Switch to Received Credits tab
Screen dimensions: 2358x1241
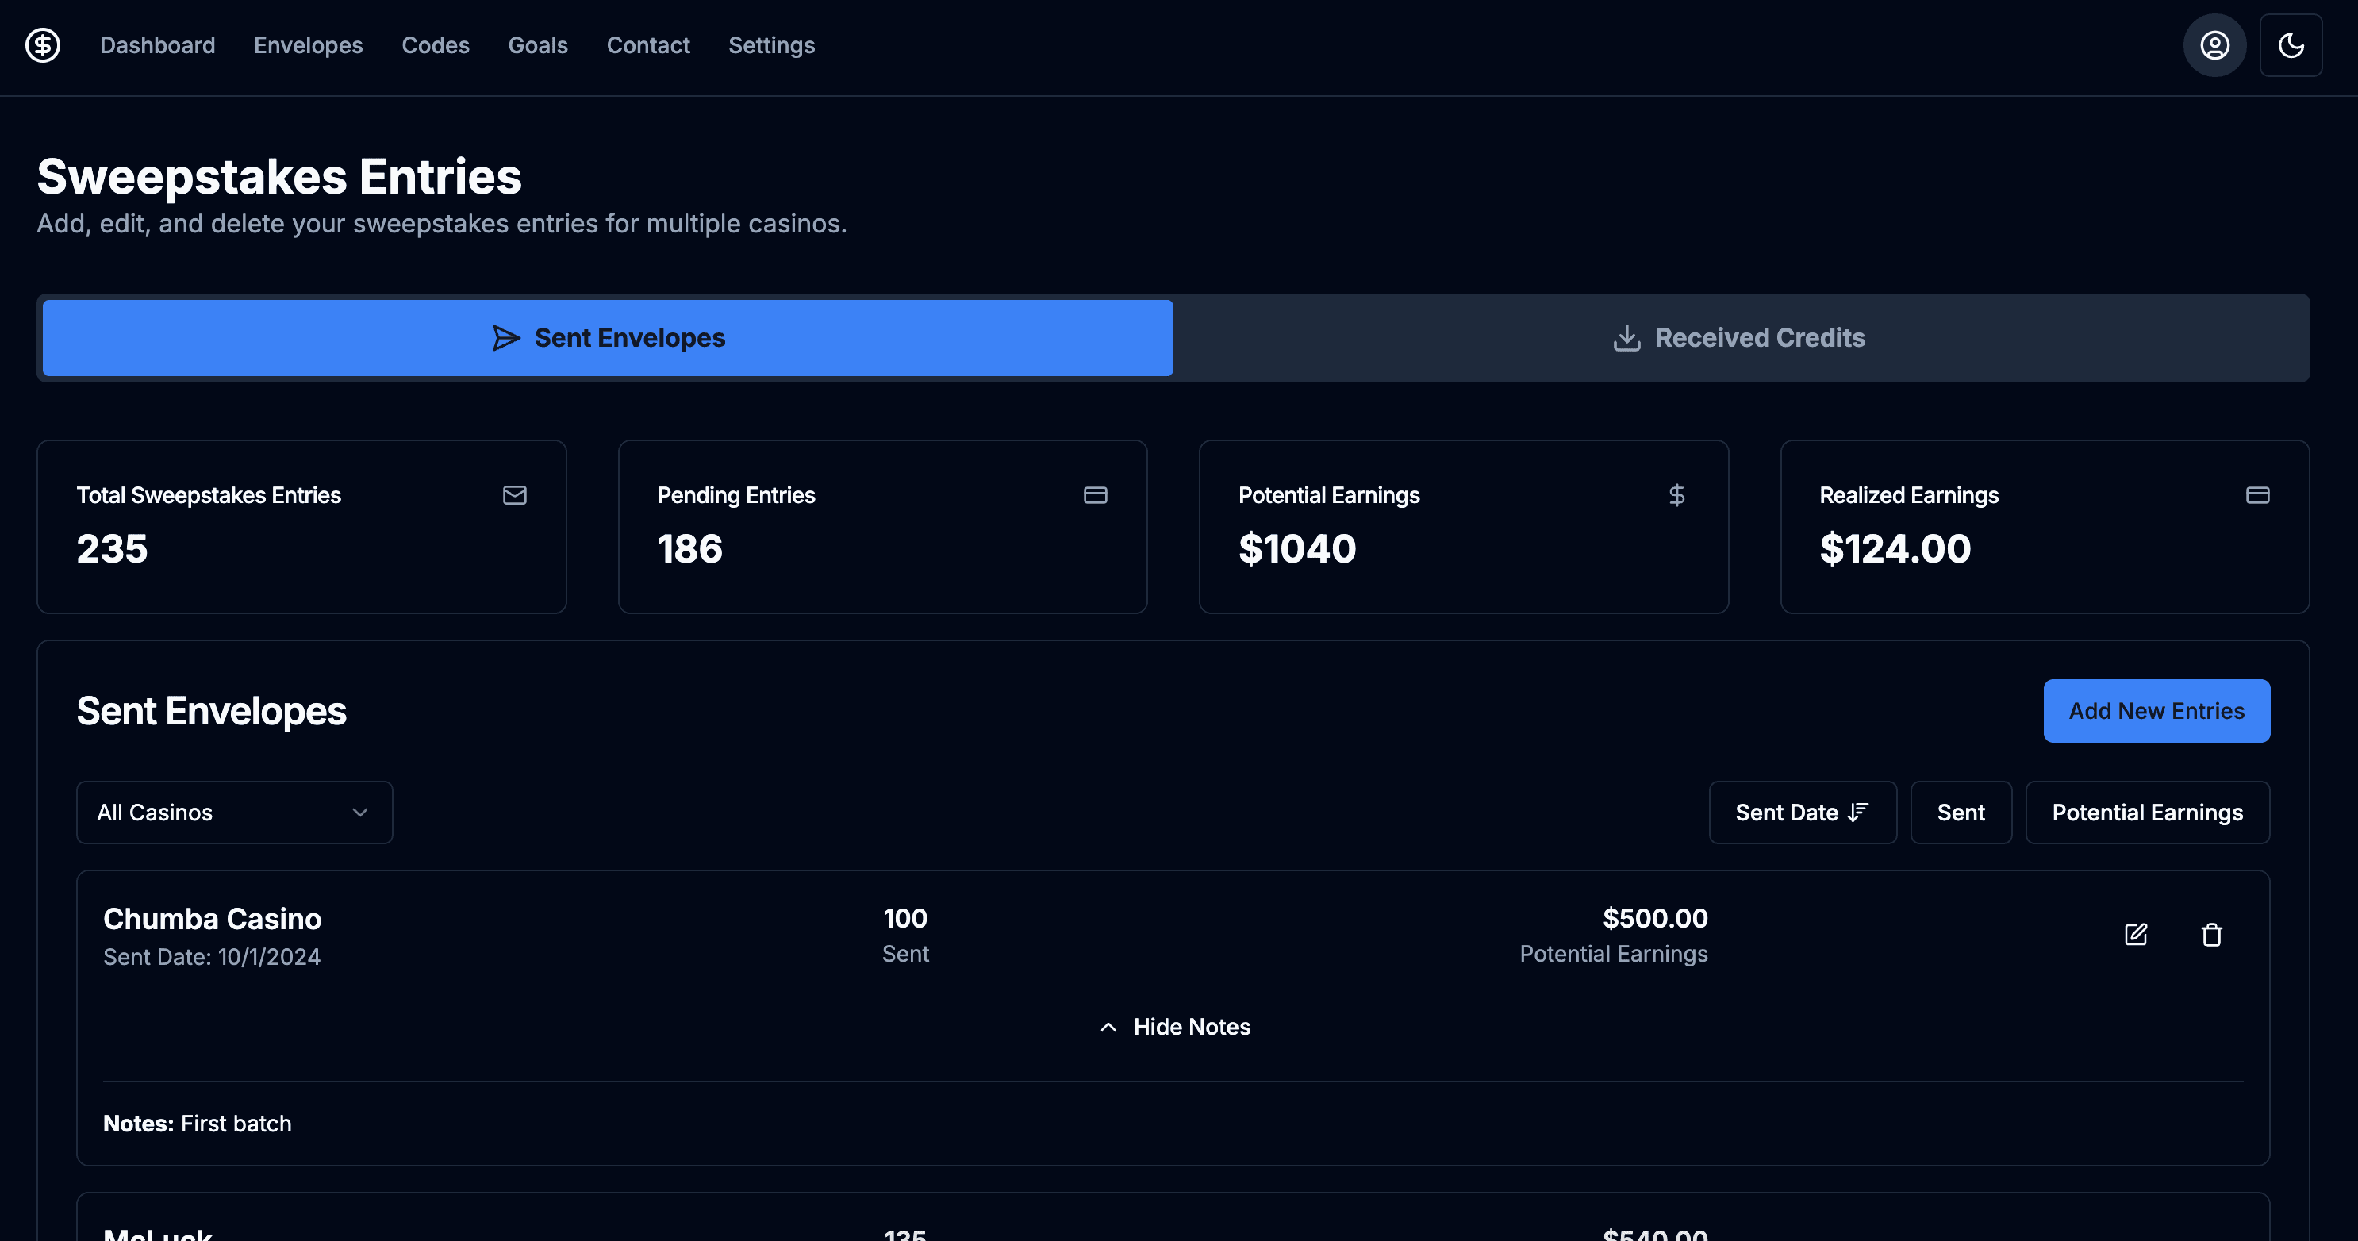pyautogui.click(x=1740, y=338)
